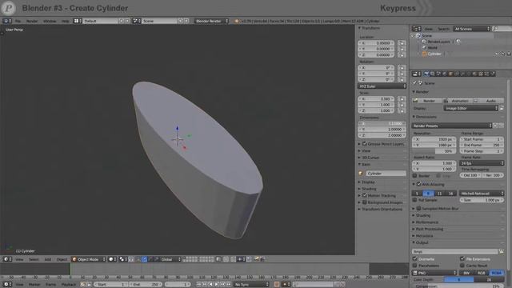Enable the Cache Result checkbox
Viewport: 512px width, 288px height.
click(462, 266)
